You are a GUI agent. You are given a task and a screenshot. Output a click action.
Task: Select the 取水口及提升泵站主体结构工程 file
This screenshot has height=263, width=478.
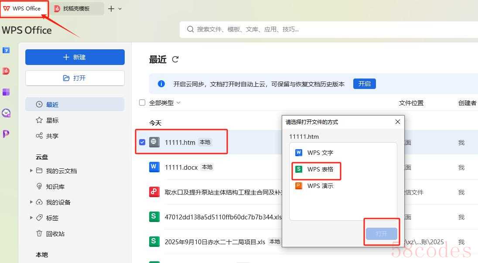point(223,192)
